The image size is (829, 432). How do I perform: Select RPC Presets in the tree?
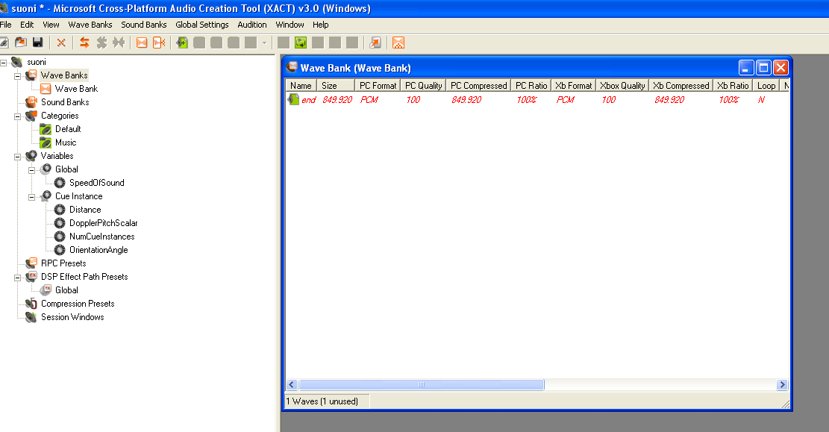[x=63, y=263]
